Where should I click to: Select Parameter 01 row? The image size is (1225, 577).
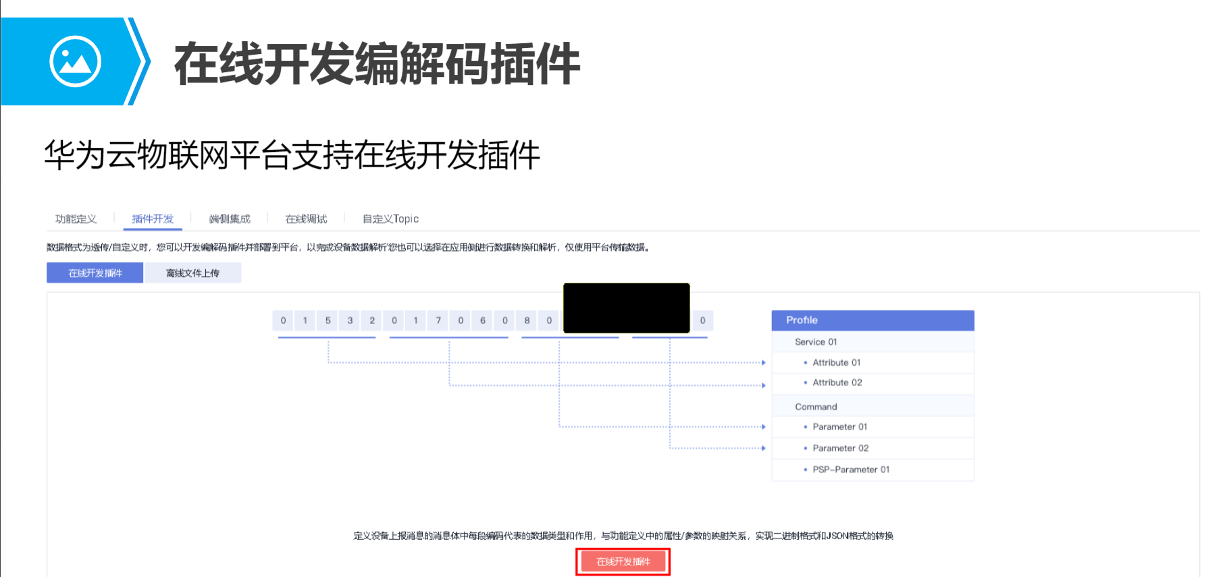[872, 427]
